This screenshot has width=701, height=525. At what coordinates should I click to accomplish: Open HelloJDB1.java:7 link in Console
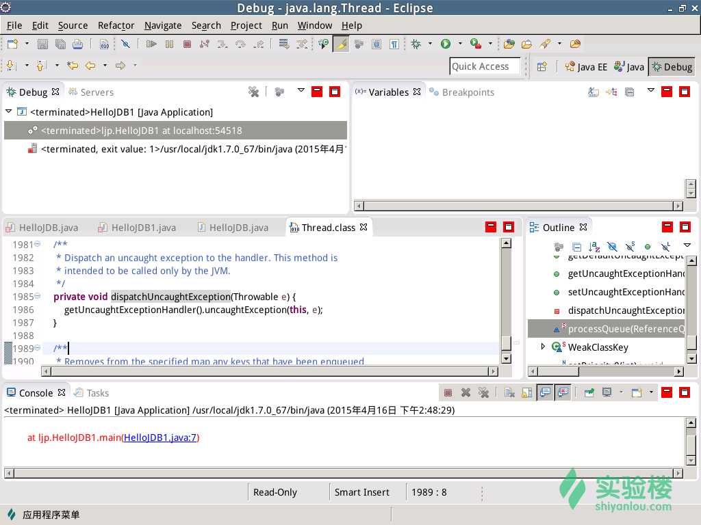pos(160,437)
